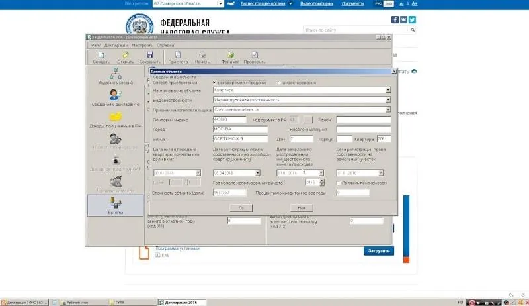Click the Да button in dialog

(x=241, y=207)
